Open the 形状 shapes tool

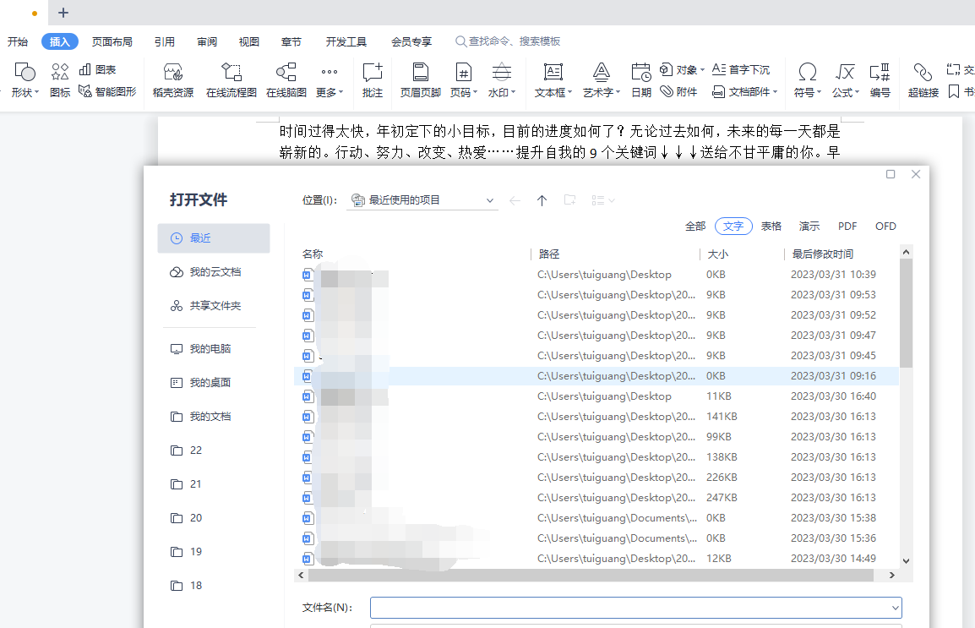coord(25,80)
